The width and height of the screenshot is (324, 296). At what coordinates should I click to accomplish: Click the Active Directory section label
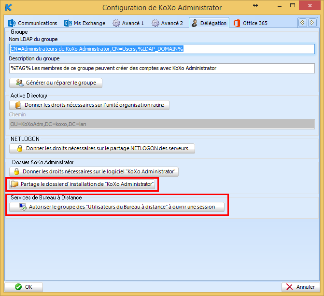tap(28, 96)
